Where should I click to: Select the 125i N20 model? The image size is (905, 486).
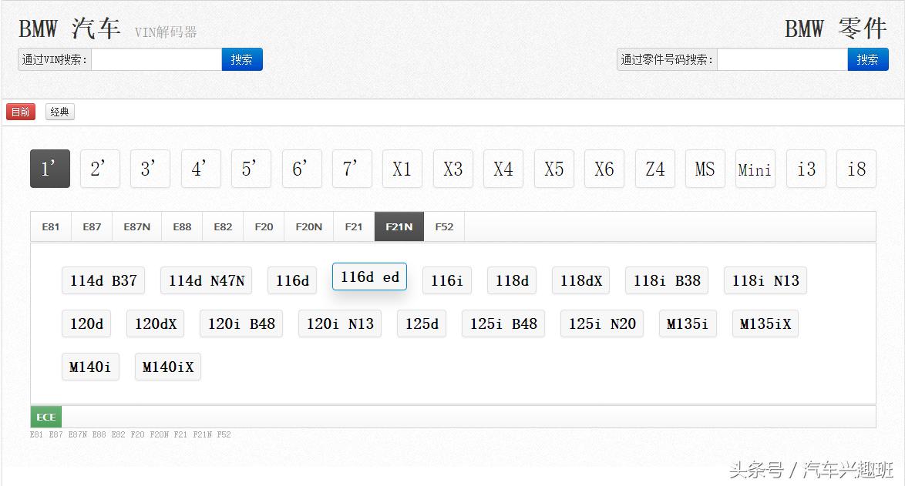pyautogui.click(x=602, y=324)
